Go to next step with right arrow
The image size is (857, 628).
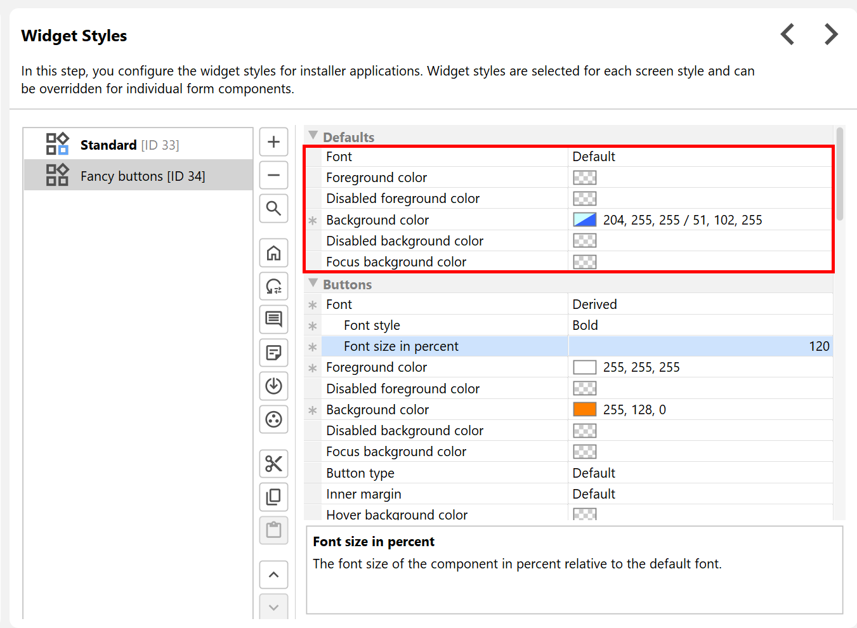831,34
